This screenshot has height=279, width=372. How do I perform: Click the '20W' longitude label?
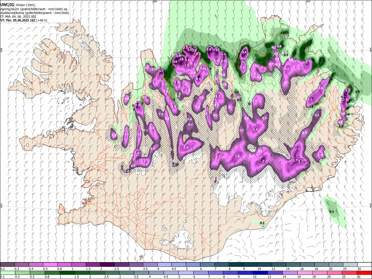155,1
